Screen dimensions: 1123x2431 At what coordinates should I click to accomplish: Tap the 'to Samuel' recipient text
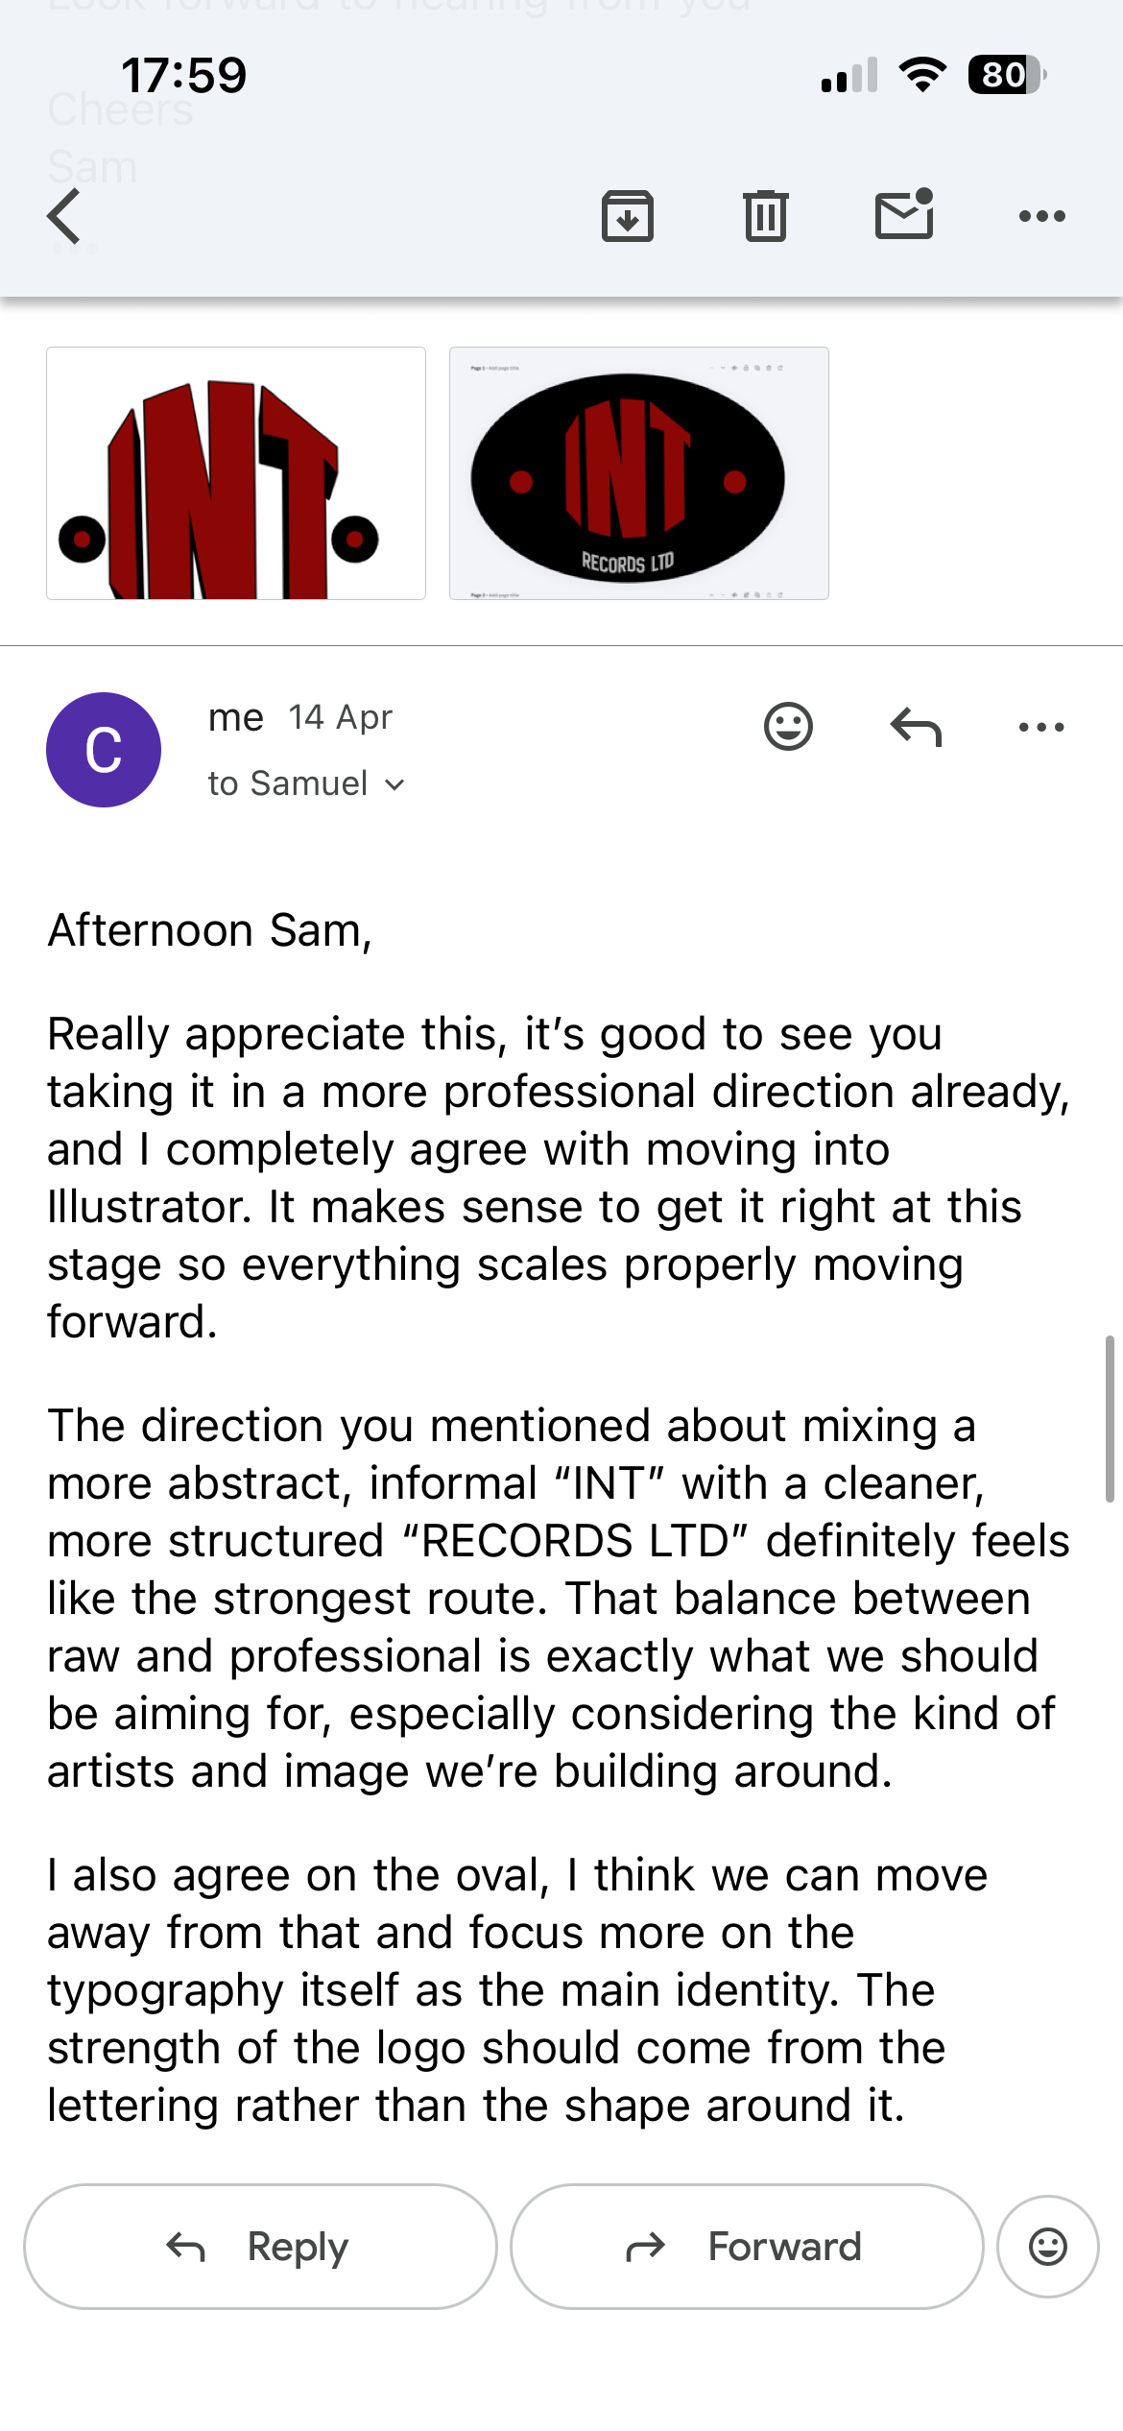point(288,783)
